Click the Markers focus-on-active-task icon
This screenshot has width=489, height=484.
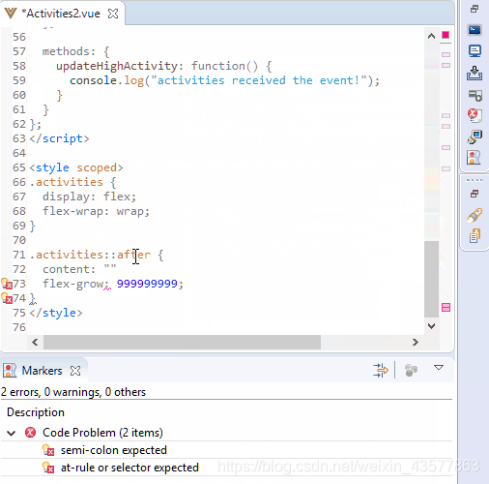tap(412, 371)
